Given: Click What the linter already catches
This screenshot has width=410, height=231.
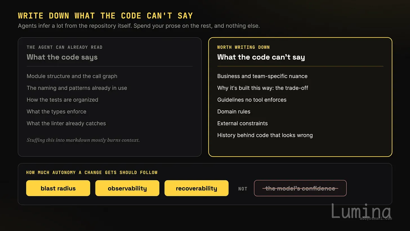Looking at the screenshot, I should [x=66, y=123].
